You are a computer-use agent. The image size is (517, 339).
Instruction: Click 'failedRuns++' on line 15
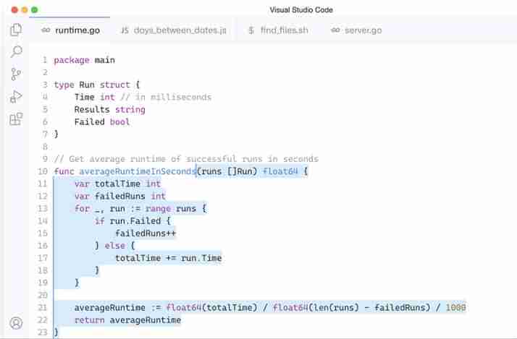coord(146,233)
